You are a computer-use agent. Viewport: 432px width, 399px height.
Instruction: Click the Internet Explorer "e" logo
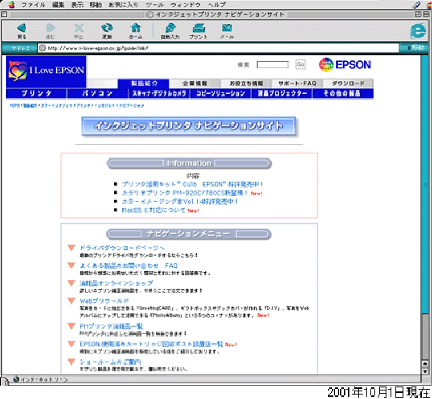[x=418, y=31]
